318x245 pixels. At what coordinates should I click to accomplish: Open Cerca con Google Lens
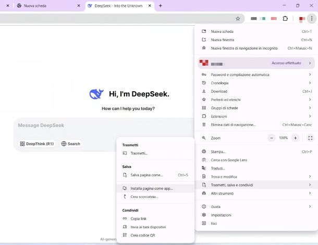click(256, 160)
